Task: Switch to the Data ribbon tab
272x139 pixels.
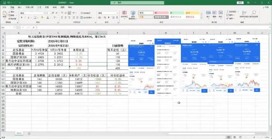Action: pyautogui.click(x=47, y=7)
